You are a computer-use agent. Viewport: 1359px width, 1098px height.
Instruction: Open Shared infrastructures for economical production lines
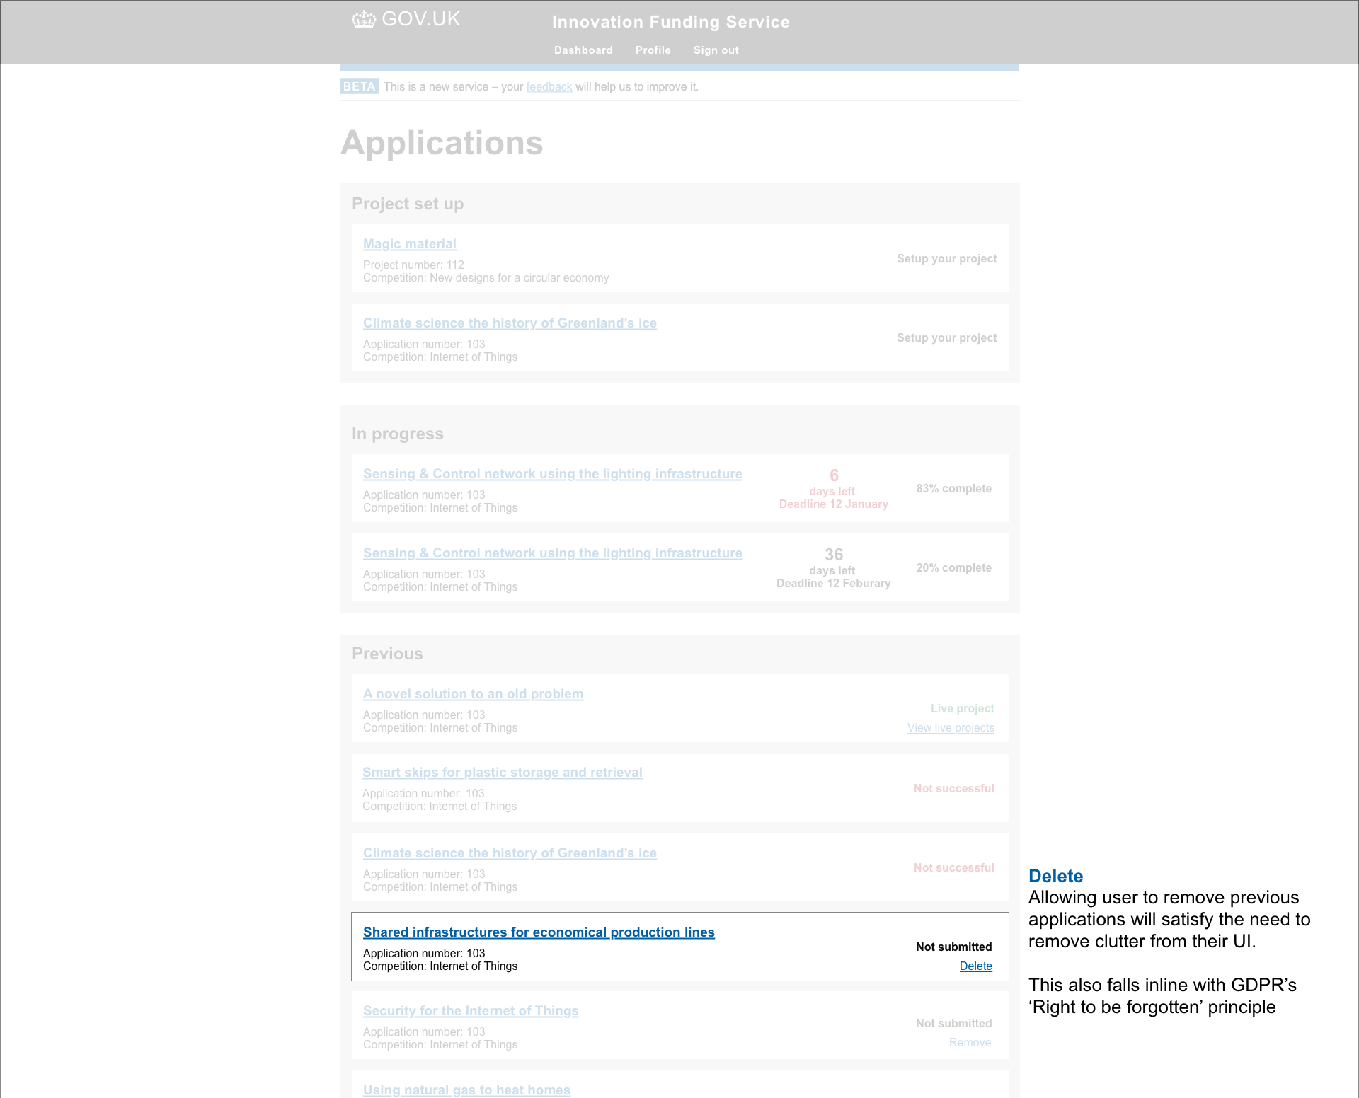tap(539, 932)
